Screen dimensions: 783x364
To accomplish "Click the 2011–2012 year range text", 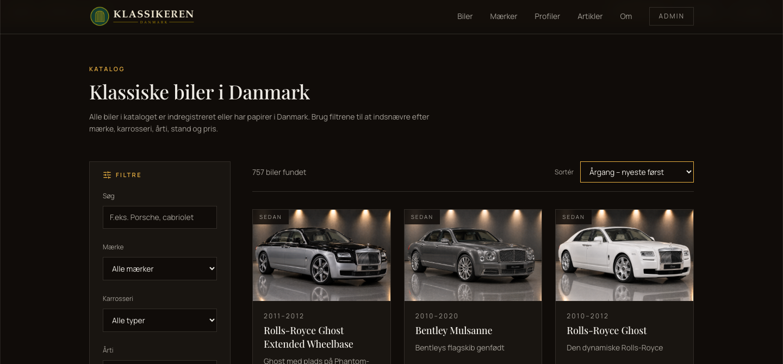I will coord(284,316).
